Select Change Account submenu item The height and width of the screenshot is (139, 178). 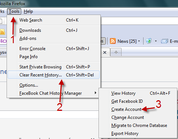tap(138, 117)
